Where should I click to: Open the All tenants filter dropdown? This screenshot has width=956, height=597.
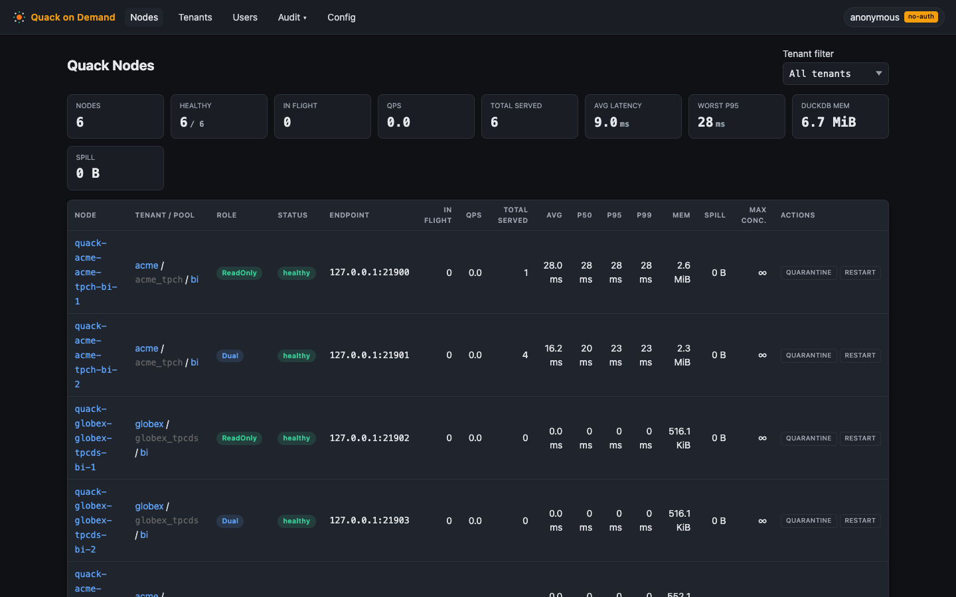coord(835,74)
